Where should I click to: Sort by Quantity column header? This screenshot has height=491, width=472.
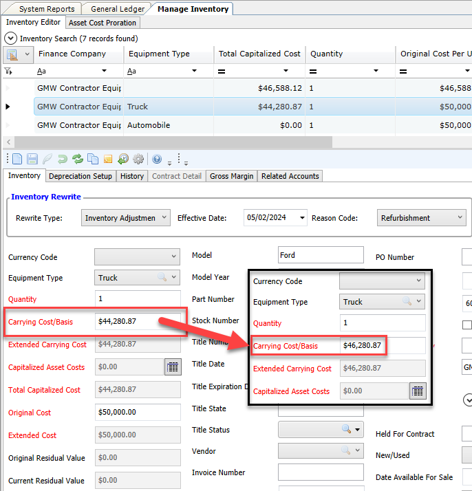(350, 54)
